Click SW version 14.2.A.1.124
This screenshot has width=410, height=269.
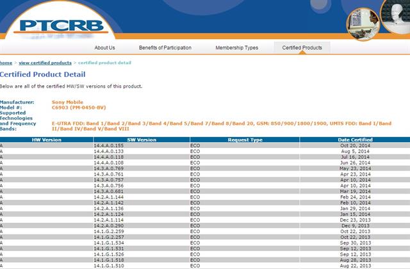(109, 215)
